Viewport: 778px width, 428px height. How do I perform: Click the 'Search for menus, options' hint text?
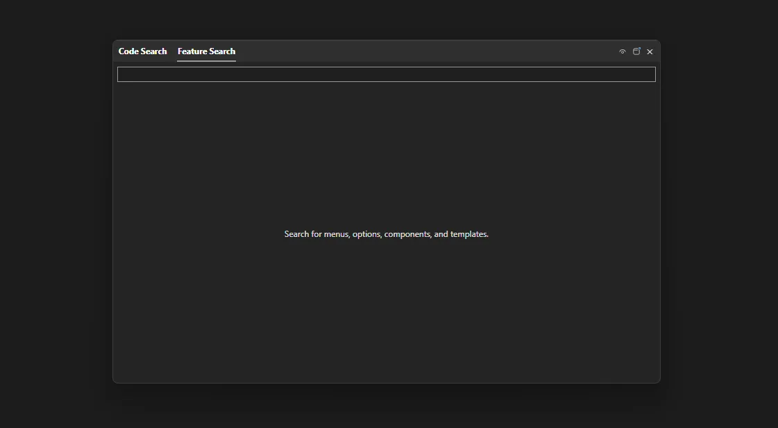coord(386,234)
